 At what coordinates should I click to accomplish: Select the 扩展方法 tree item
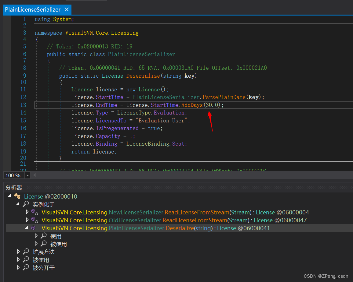click(x=43, y=252)
